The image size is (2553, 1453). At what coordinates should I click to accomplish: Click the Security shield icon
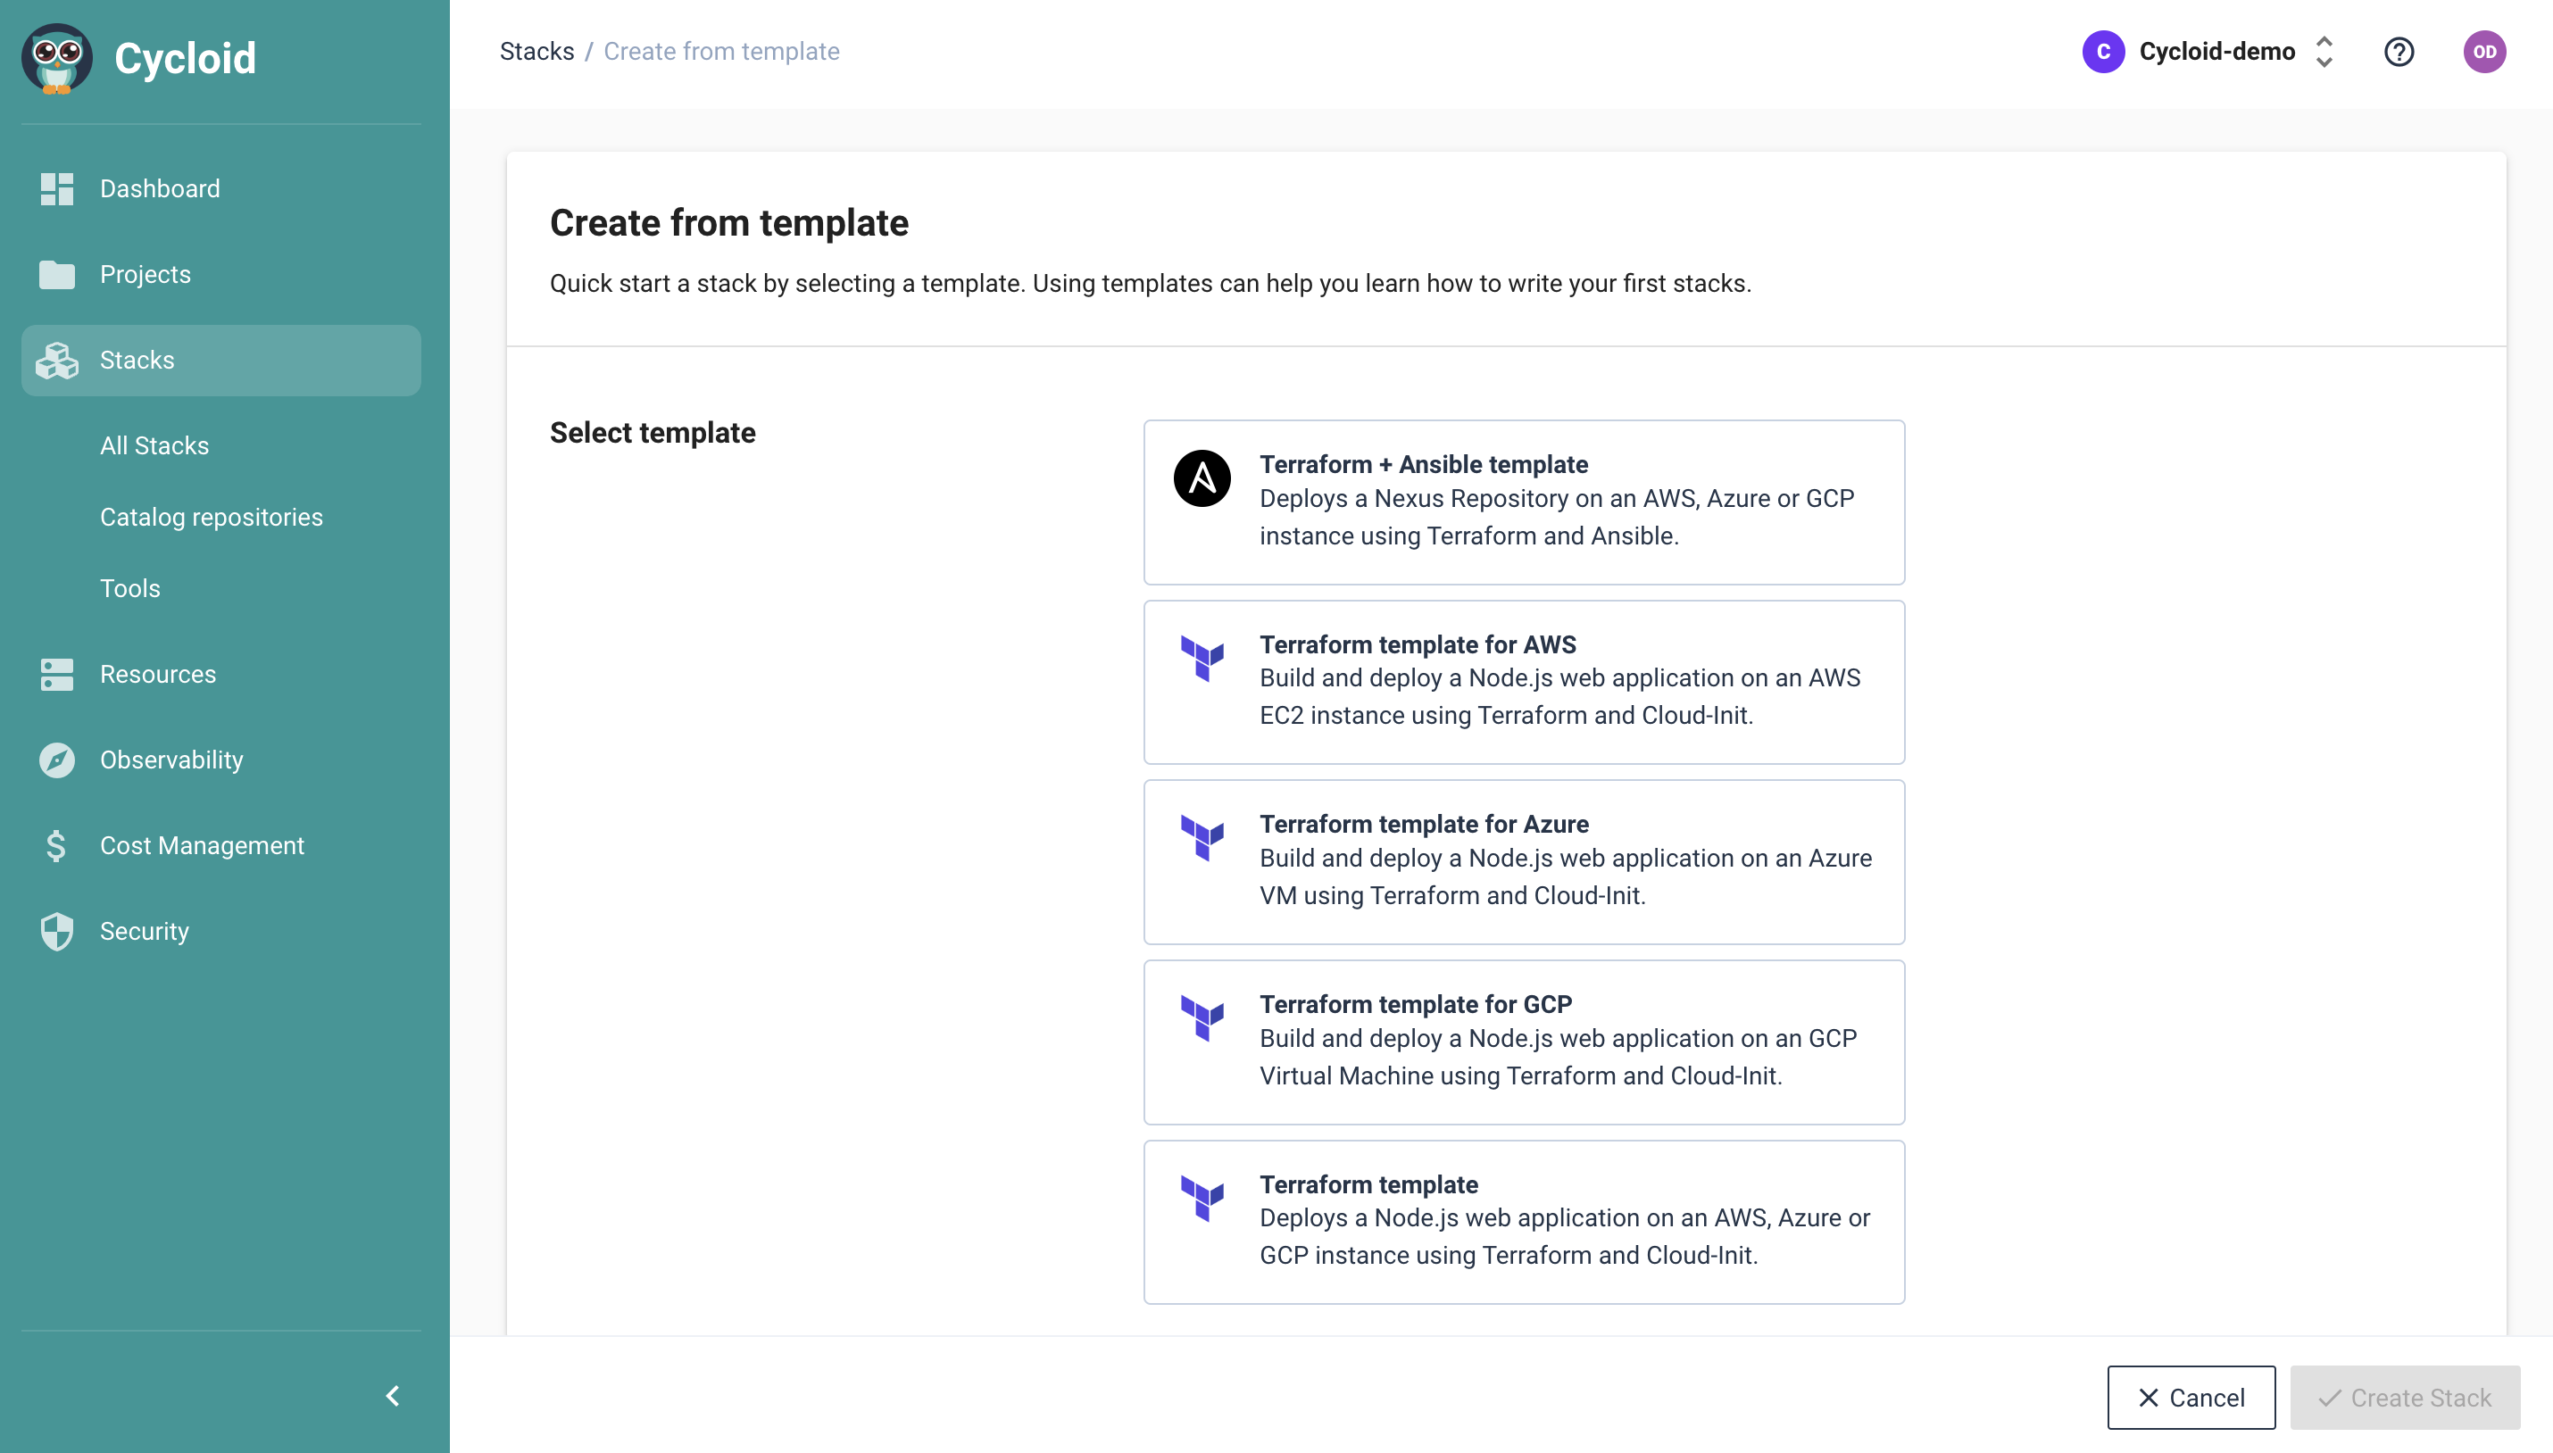[57, 931]
